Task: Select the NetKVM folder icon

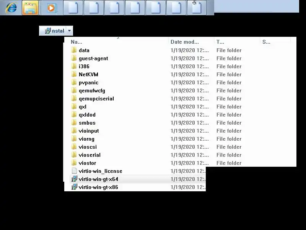Action: click(74, 74)
